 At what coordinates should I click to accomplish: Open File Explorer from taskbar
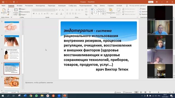point(42,96)
